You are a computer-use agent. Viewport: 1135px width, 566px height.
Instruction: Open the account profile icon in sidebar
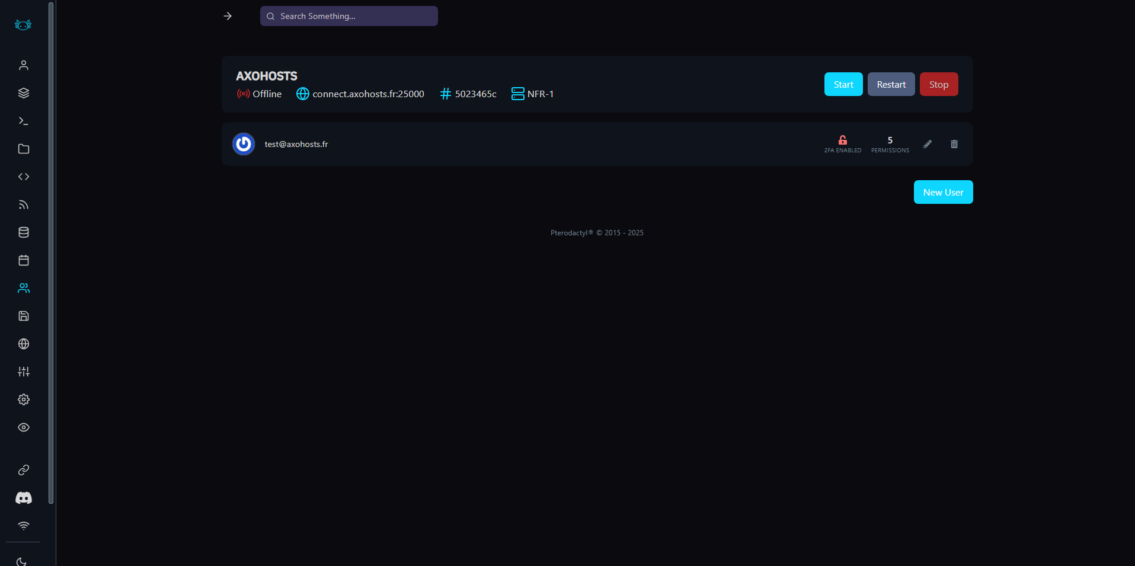pyautogui.click(x=24, y=65)
